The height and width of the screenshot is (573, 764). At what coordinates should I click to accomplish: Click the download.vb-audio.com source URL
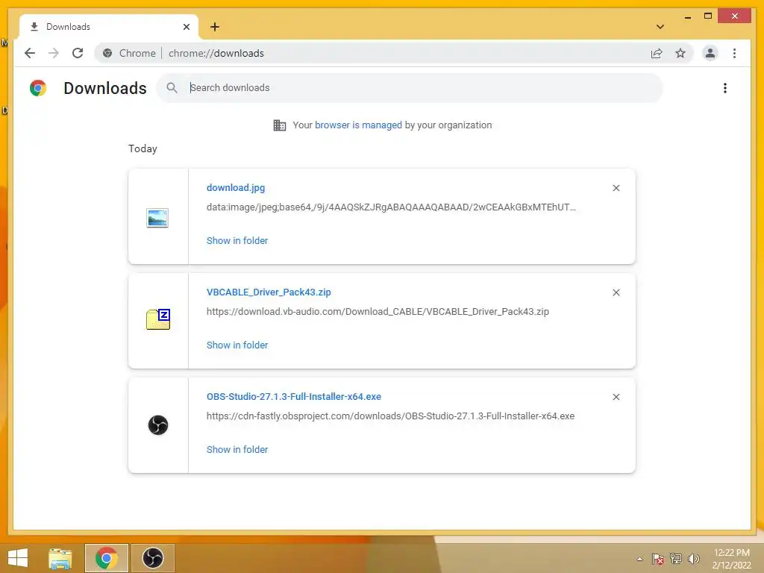point(378,311)
